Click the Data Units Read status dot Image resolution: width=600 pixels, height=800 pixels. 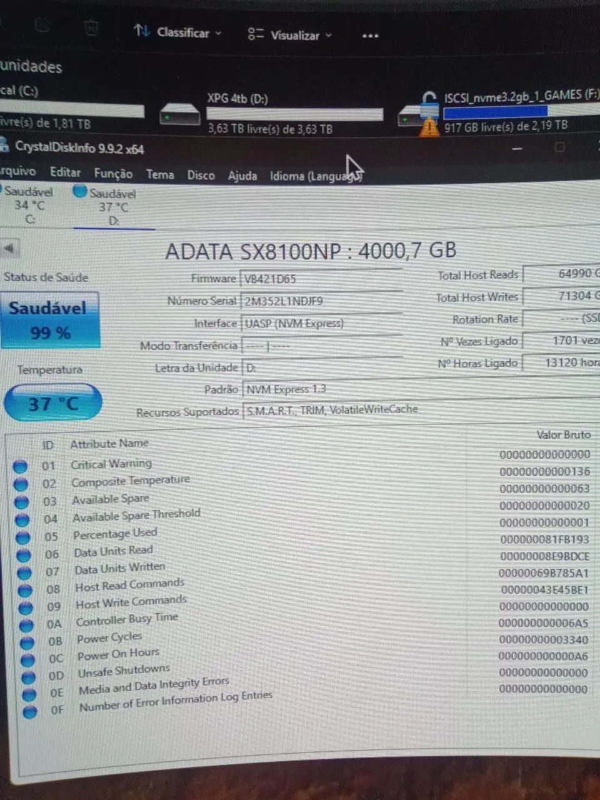[24, 555]
